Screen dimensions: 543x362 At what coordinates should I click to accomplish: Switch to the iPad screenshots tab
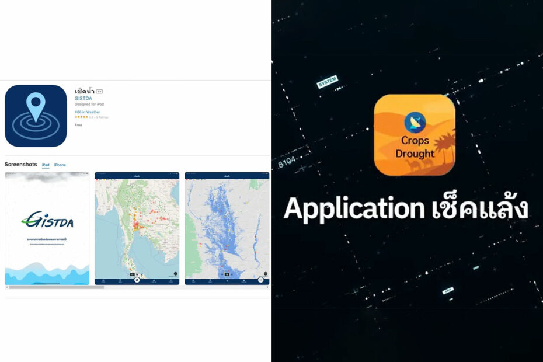(x=46, y=165)
